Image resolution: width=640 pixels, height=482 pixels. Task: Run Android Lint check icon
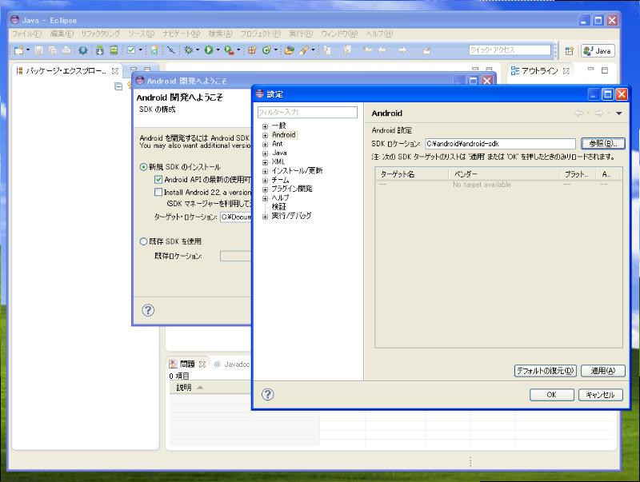click(x=131, y=50)
